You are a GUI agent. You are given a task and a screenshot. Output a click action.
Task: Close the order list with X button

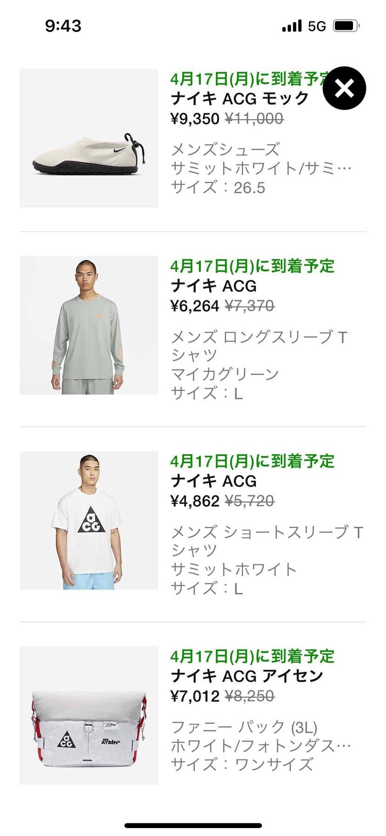(x=344, y=88)
